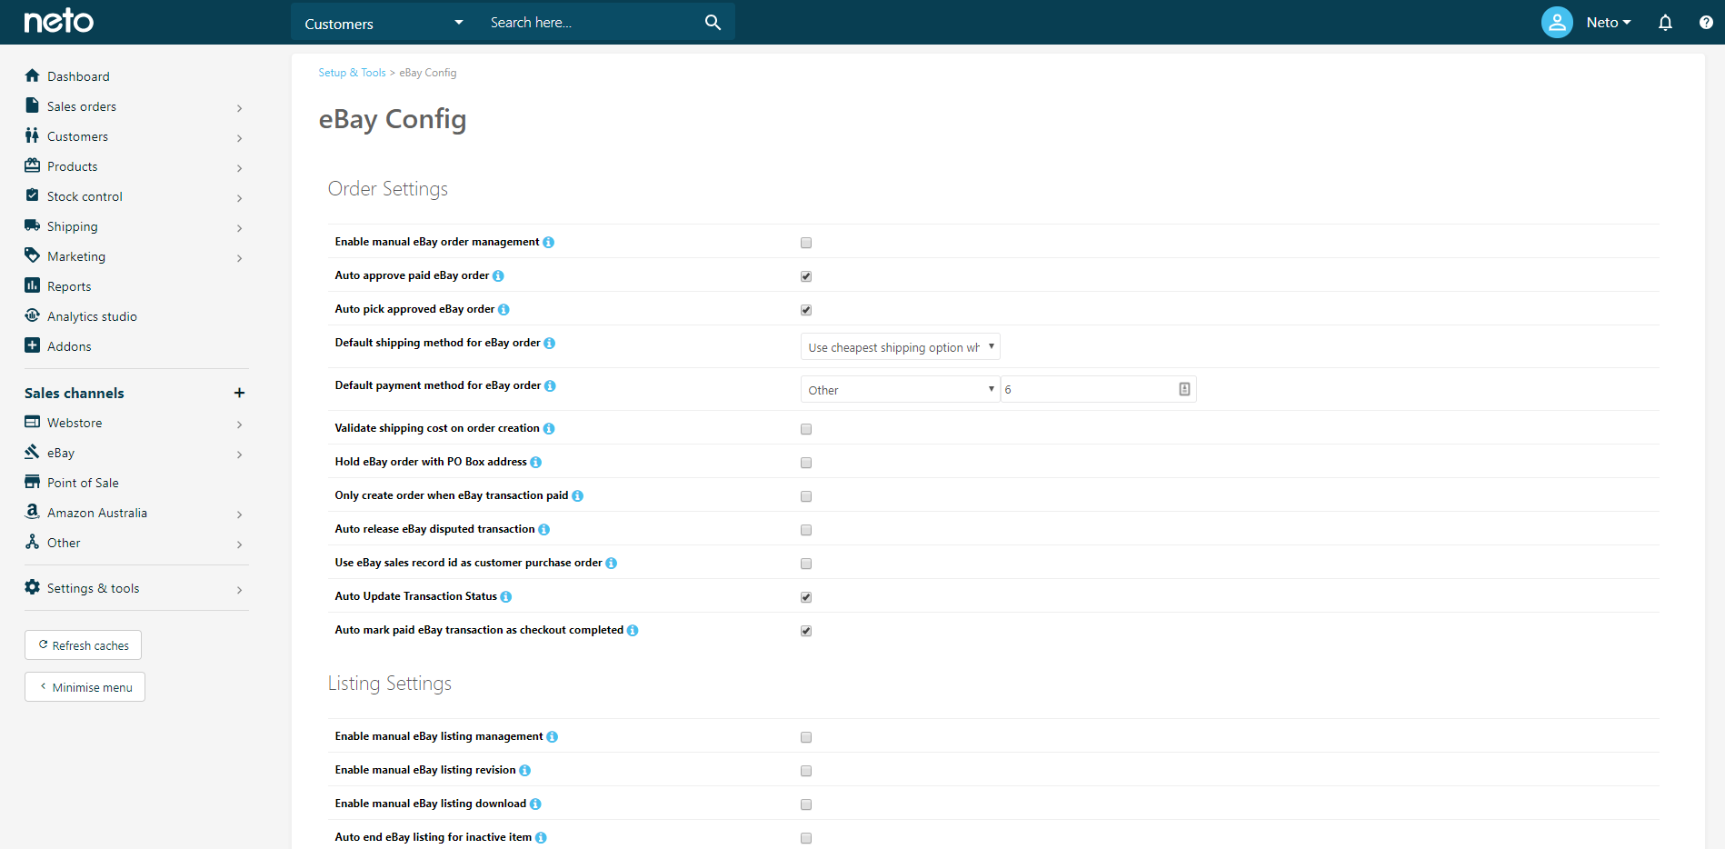Click Refresh caches button
This screenshot has width=1725, height=849.
pos(83,644)
